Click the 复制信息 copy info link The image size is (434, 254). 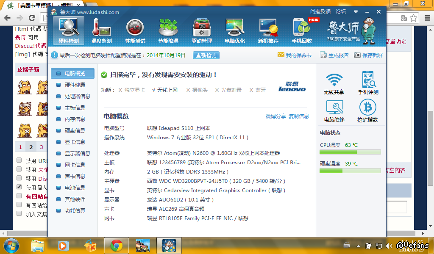coord(299,116)
